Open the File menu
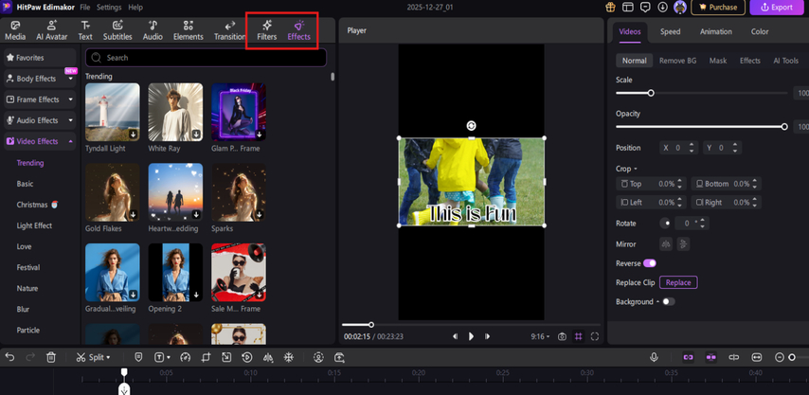 (85, 8)
